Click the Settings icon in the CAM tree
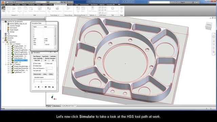The width and height of the screenshot is (217, 122). (x=8, y=32)
